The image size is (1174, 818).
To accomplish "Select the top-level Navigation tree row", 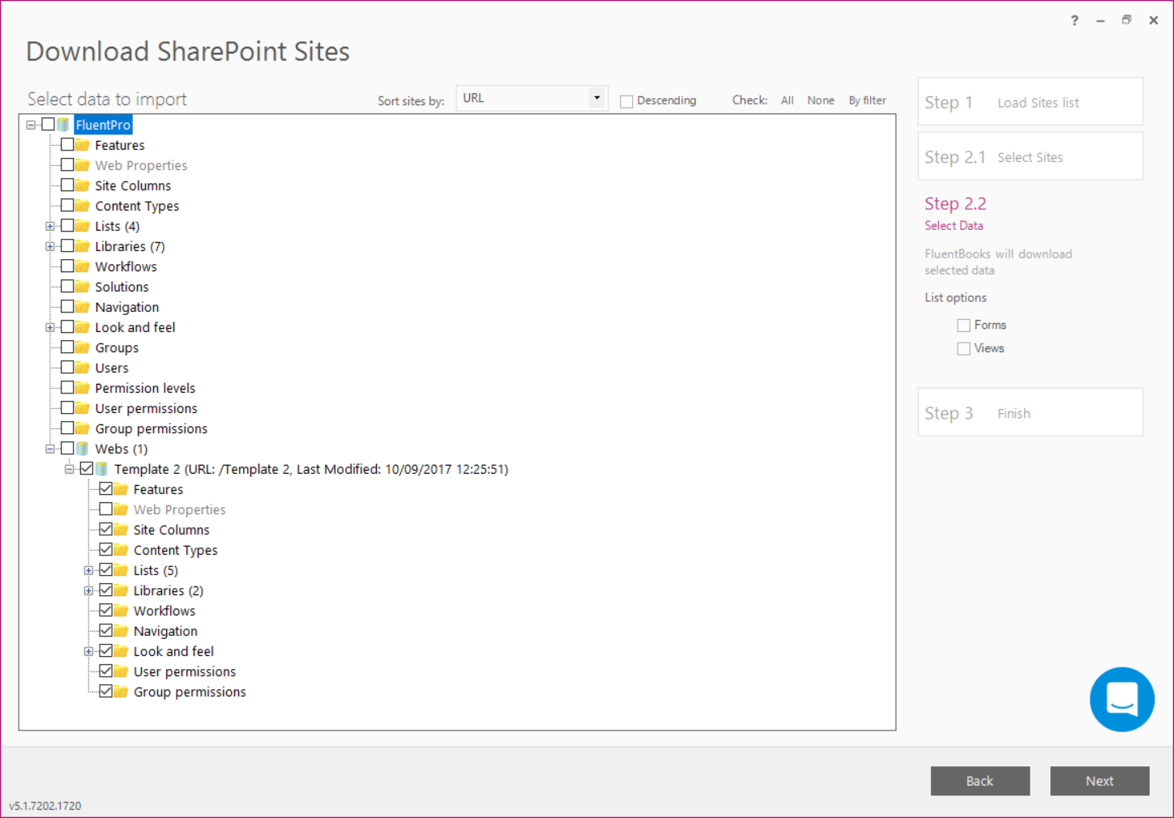I will [126, 307].
